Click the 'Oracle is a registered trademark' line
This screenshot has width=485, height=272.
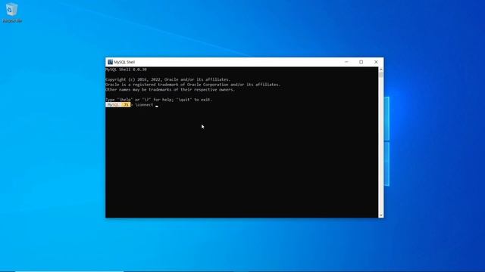coord(193,85)
